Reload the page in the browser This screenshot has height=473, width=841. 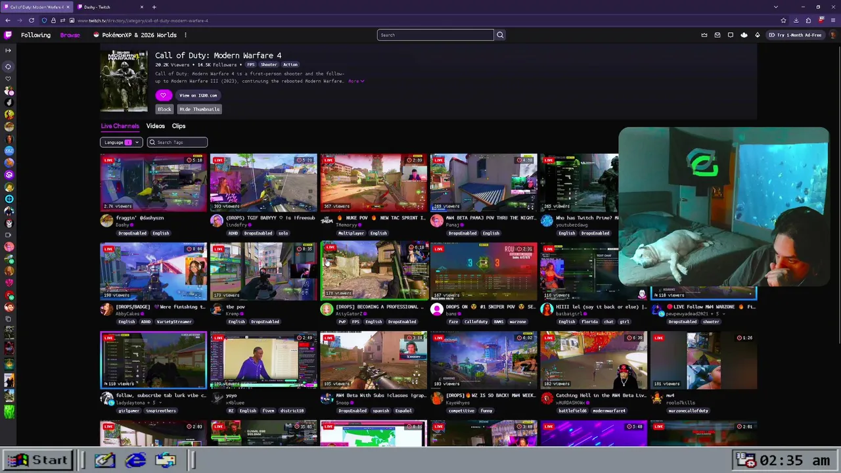tap(32, 20)
